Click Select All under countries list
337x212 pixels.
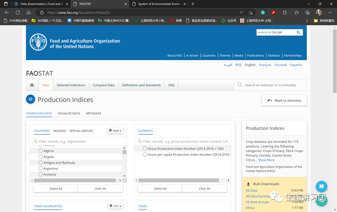pyautogui.click(x=56, y=189)
